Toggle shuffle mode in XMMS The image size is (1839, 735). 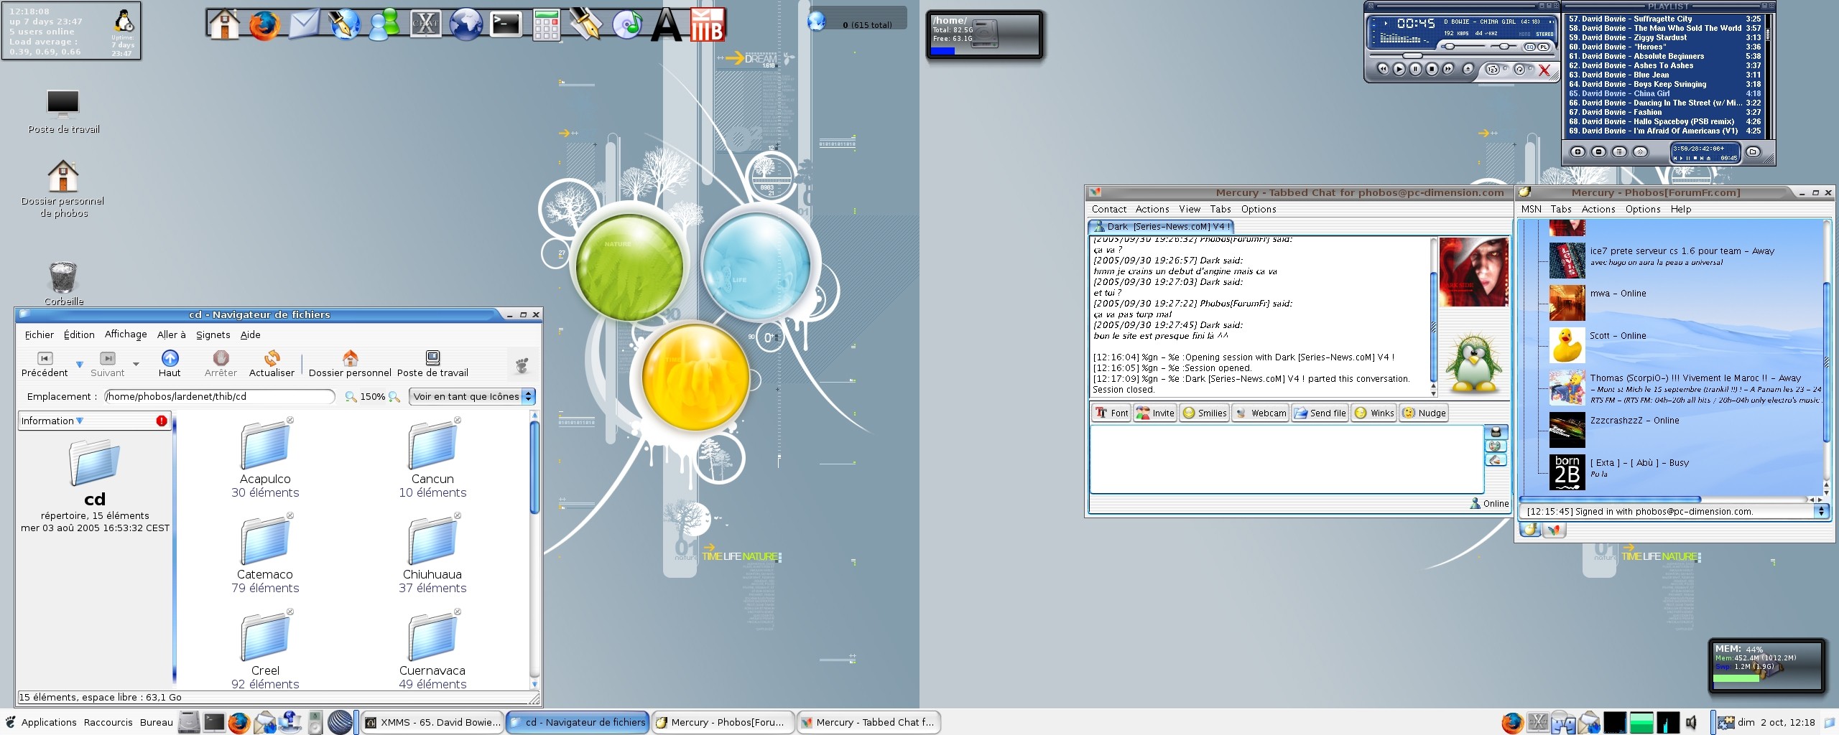click(1493, 70)
